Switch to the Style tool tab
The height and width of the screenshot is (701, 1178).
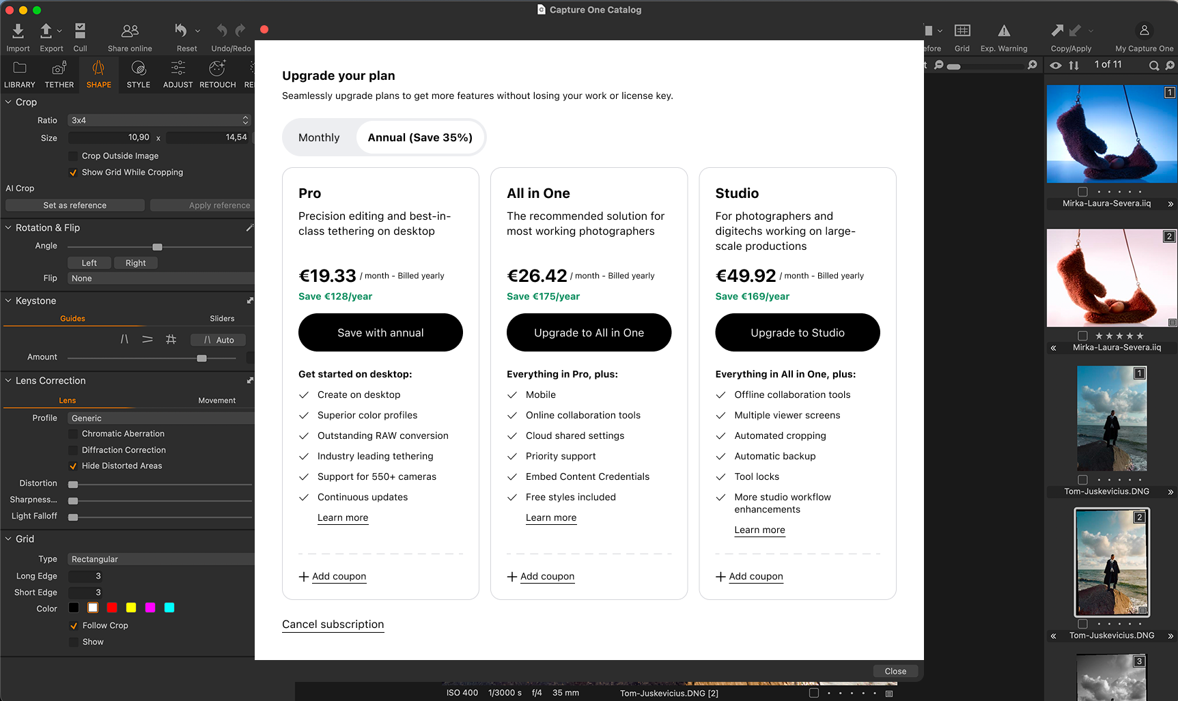(139, 74)
